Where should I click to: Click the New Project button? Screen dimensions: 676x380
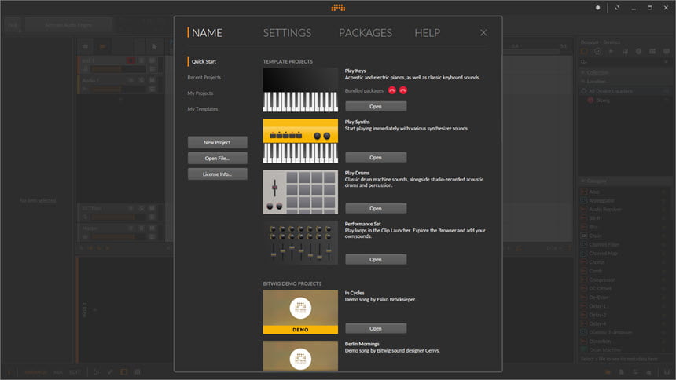217,142
